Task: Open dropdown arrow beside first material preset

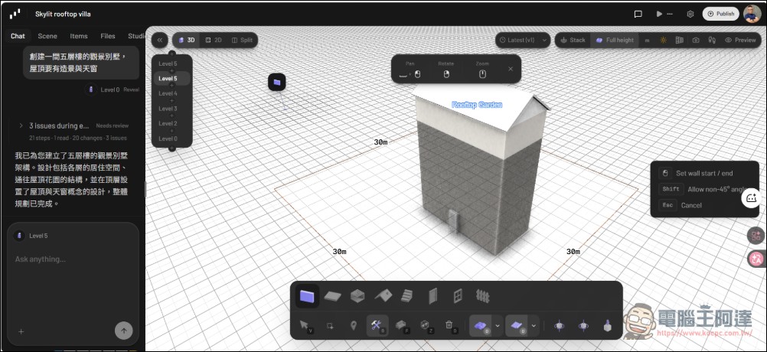Action: [x=498, y=326]
